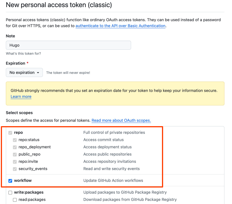Viewport: 232px width, 204px height.
Task: Toggle the repo:status checkbox
Action: click(15, 140)
